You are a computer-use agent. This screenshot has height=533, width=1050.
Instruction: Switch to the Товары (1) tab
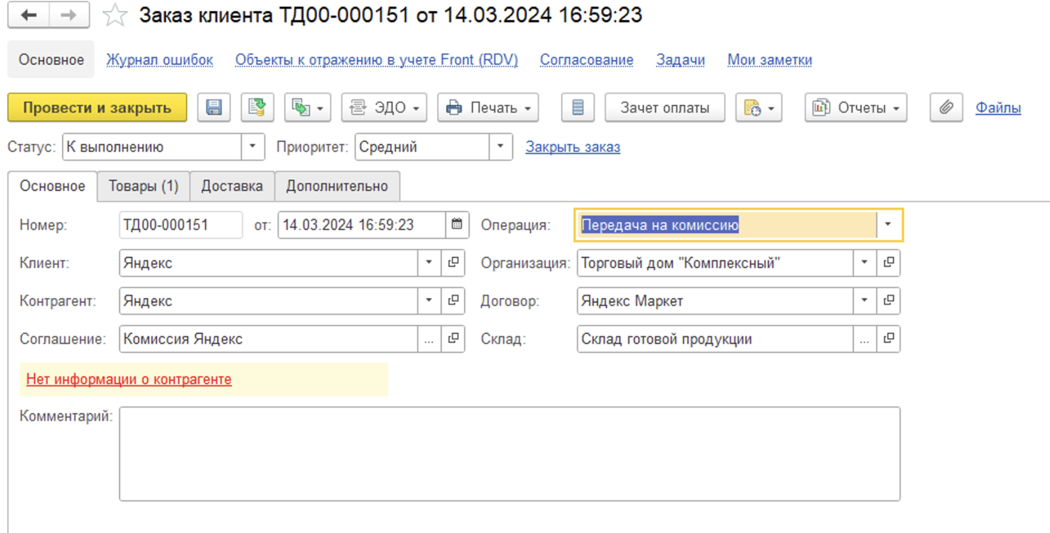point(144,186)
